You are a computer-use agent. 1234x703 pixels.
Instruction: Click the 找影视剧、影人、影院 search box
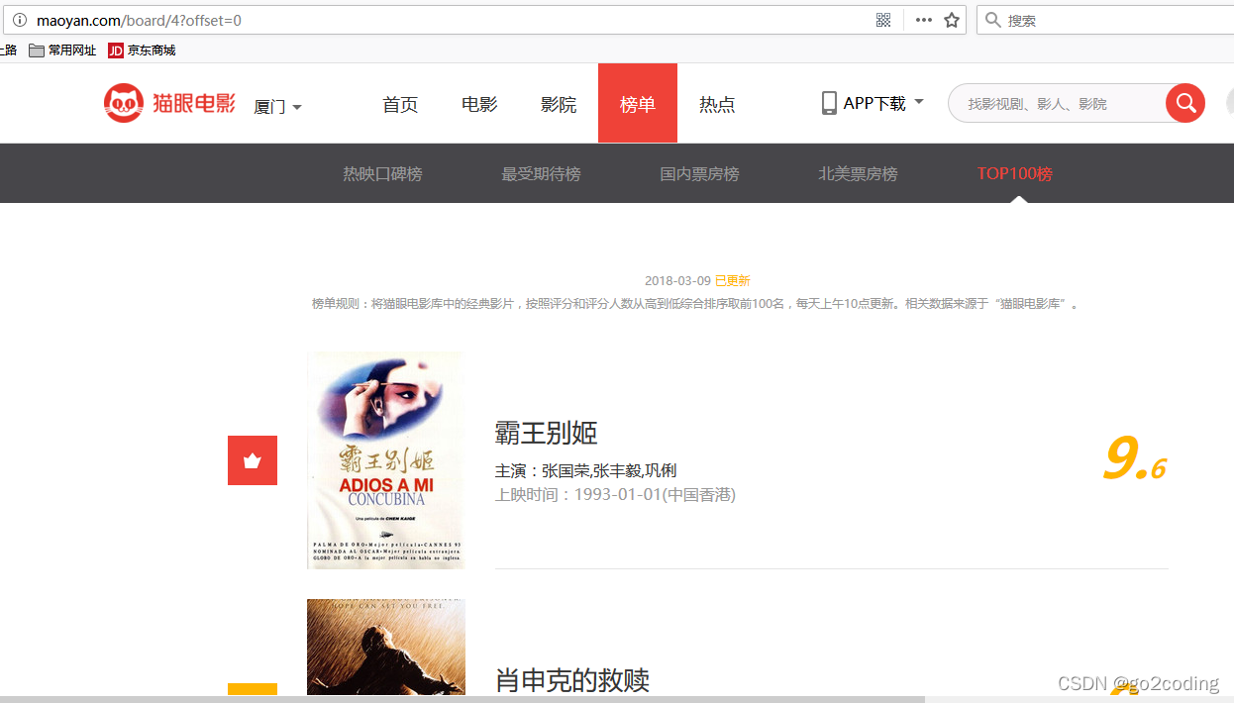click(1057, 103)
